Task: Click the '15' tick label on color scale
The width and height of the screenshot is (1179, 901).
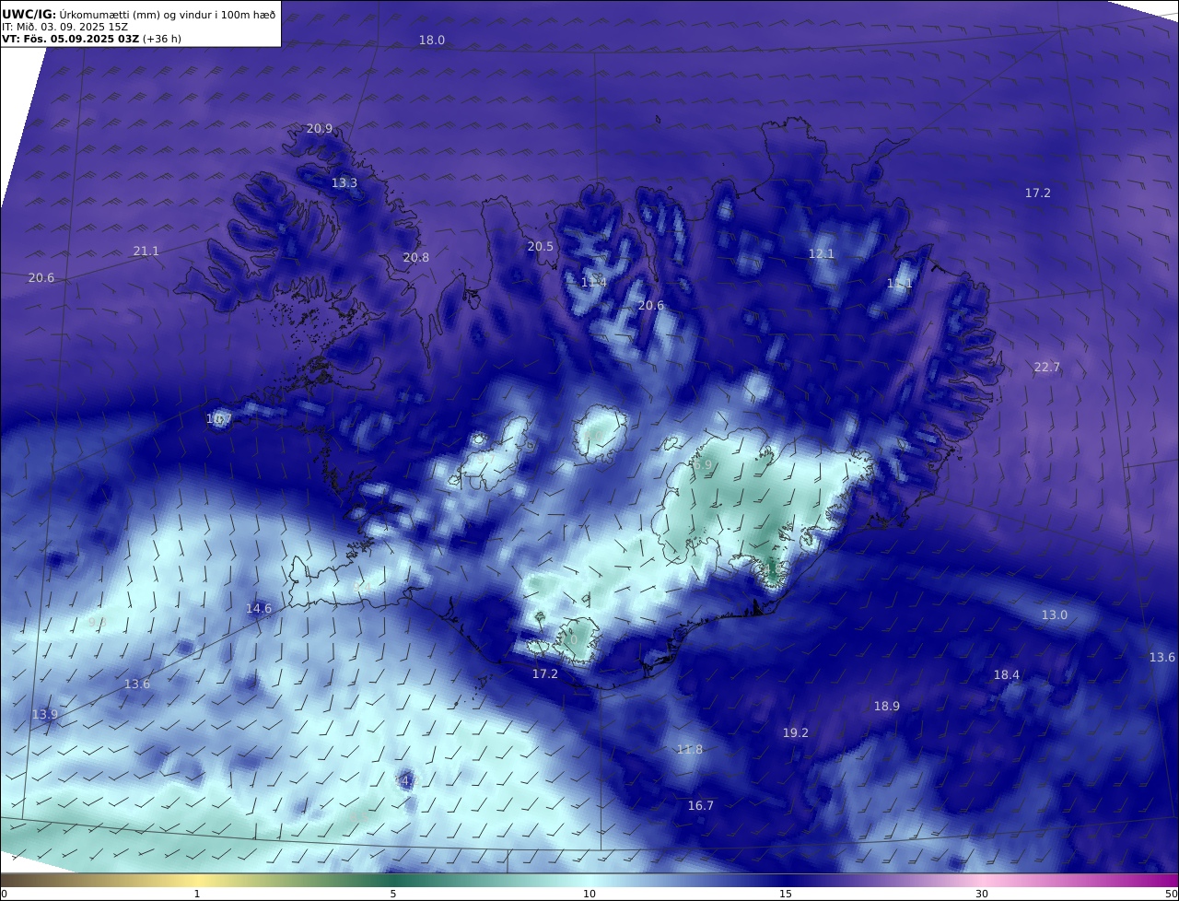Action: 786,894
